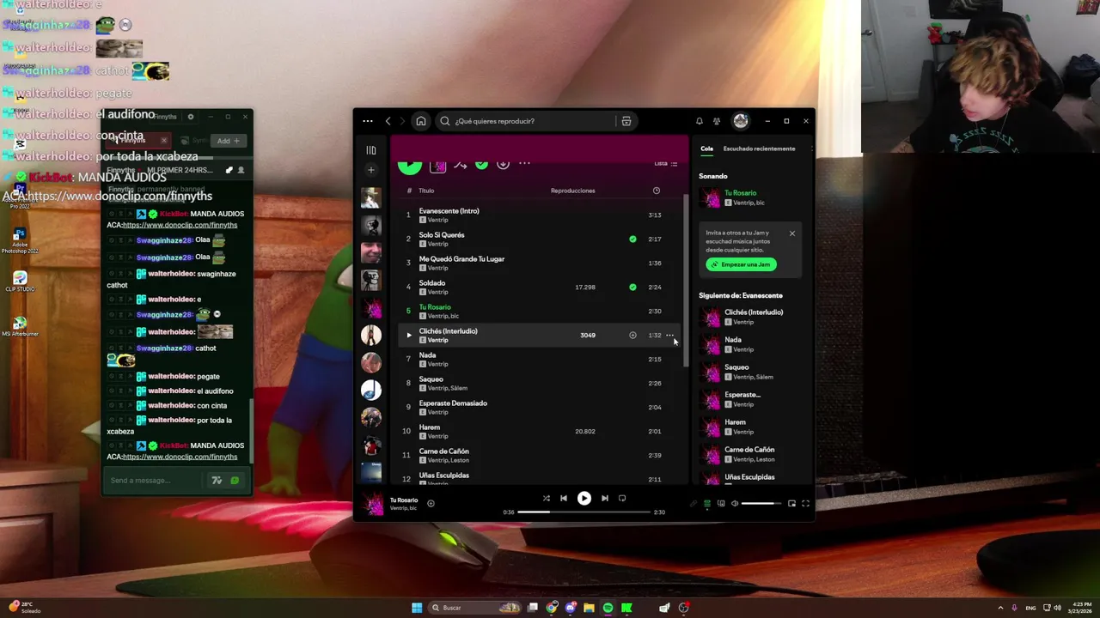The height and width of the screenshot is (618, 1100).
Task: Click 'Send a message...' chat input
Action: coord(155,481)
